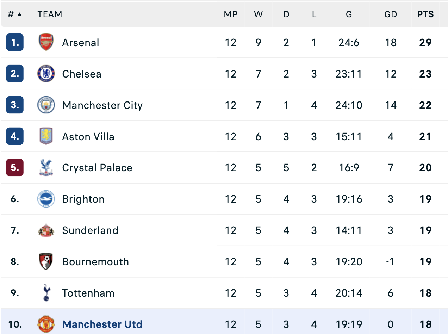The image size is (448, 334).
Task: Sort teams by matches played column
Action: click(x=231, y=14)
